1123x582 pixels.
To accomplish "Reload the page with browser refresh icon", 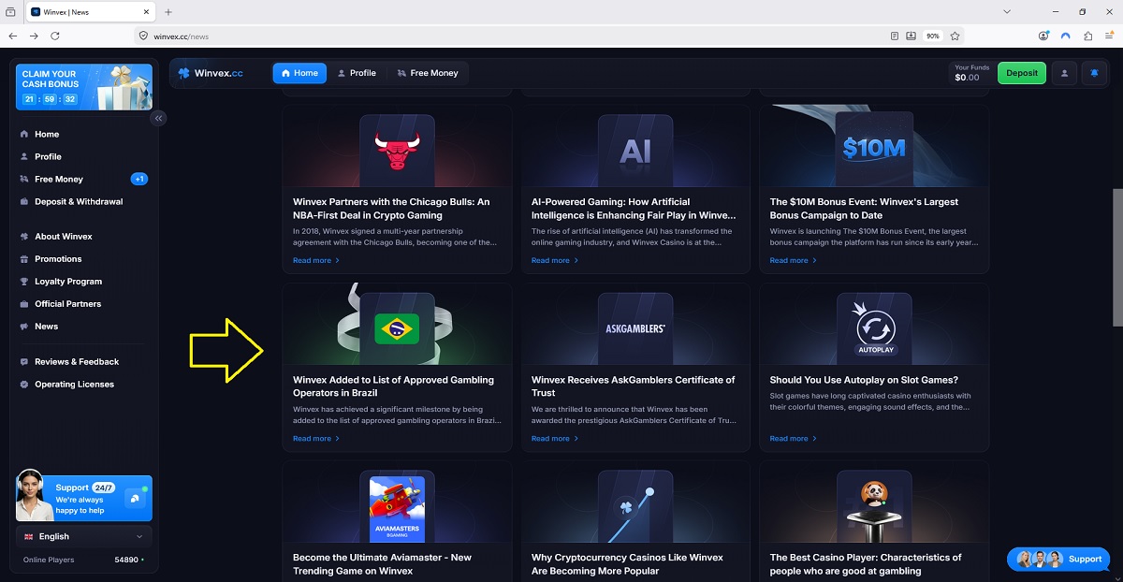I will tap(55, 36).
